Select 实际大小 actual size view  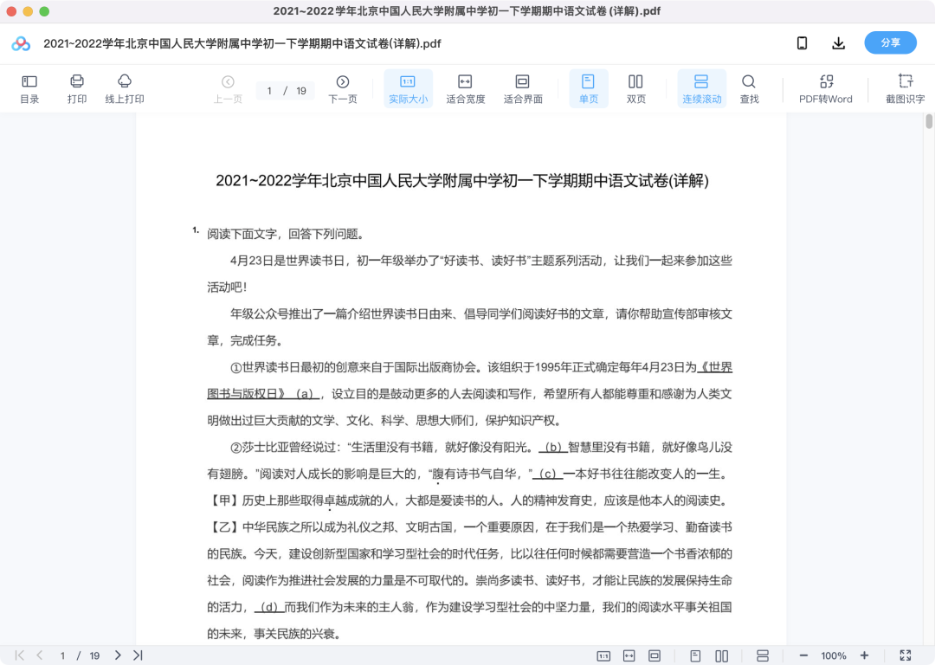(408, 89)
